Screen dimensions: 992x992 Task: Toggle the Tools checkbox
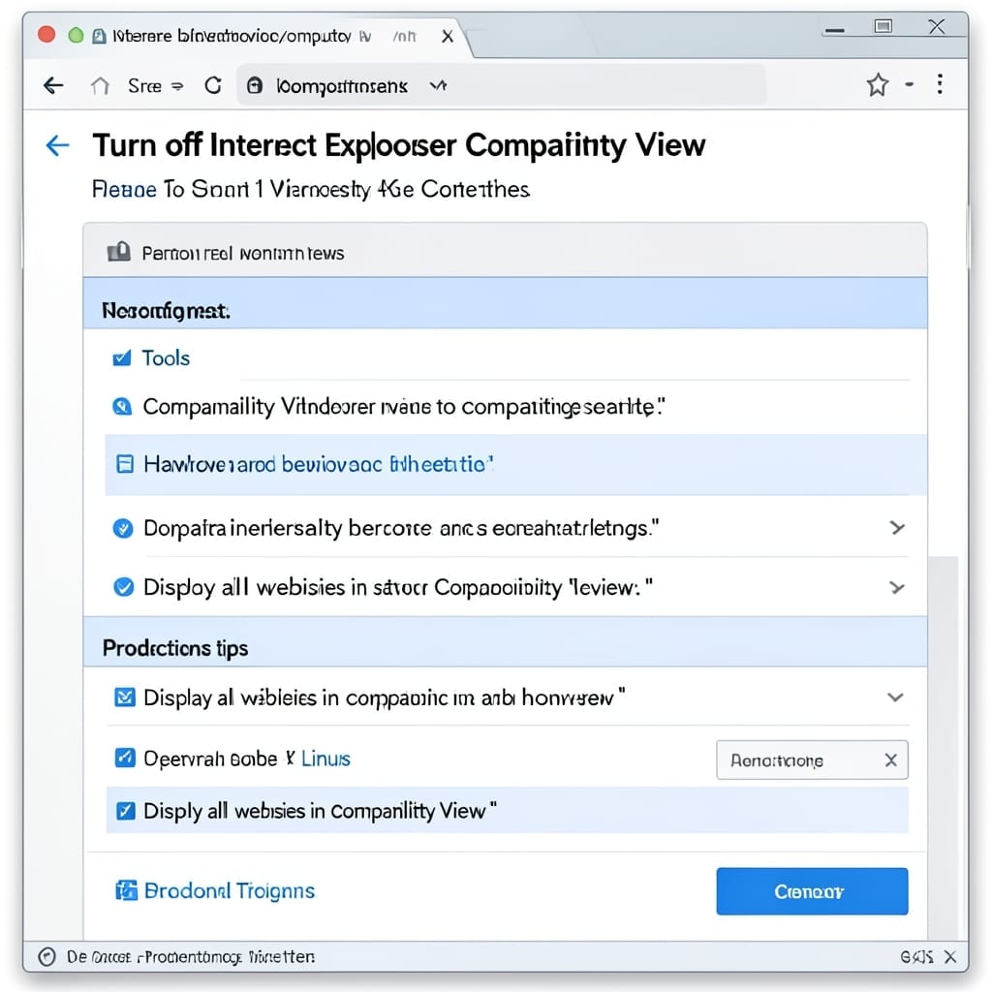pyautogui.click(x=121, y=358)
